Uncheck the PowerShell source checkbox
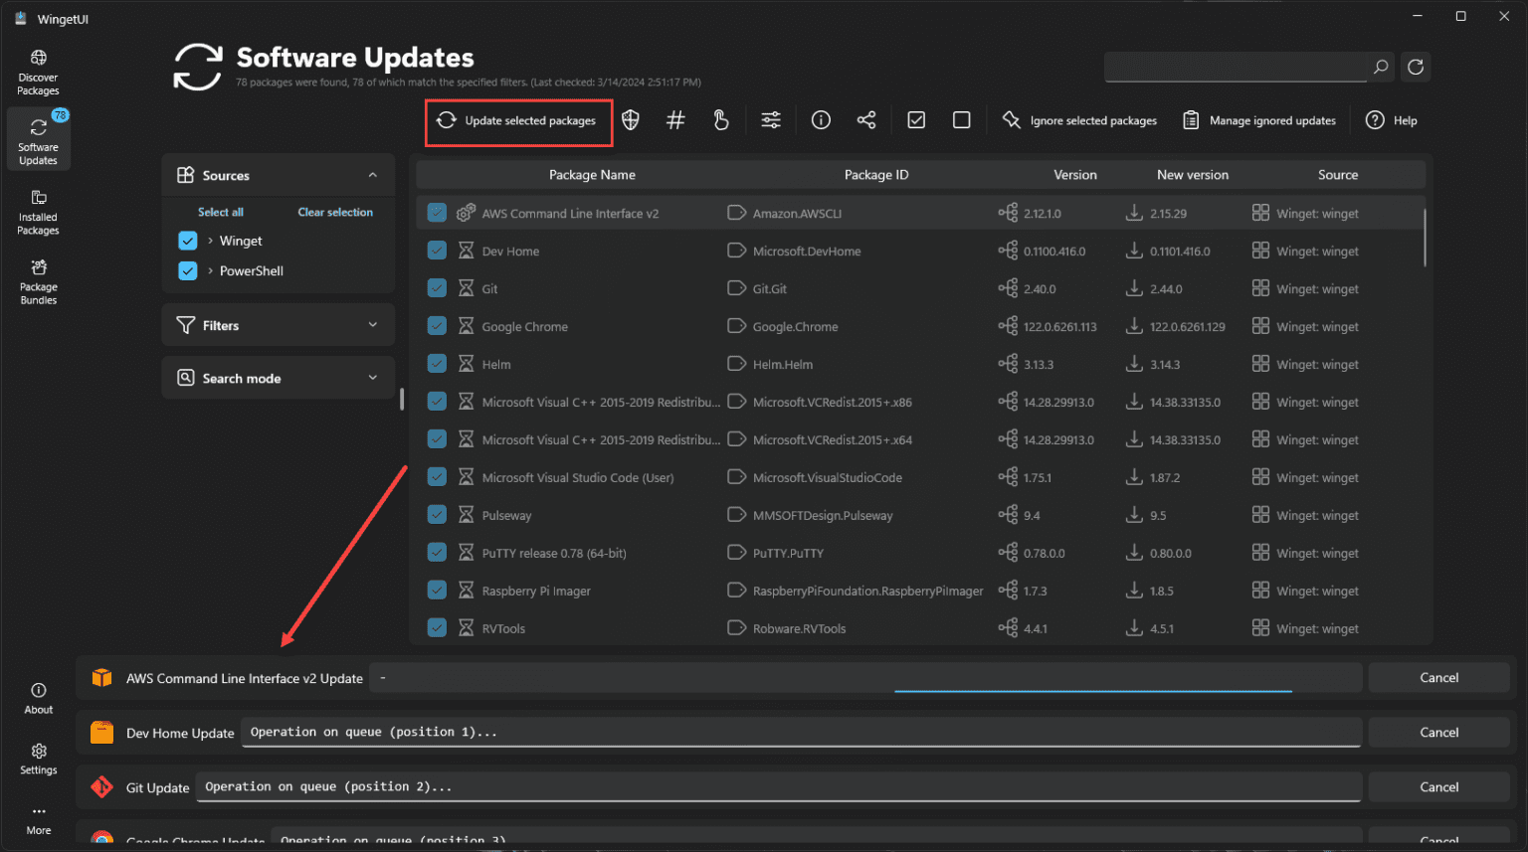Viewport: 1528px width, 852px height. point(188,270)
